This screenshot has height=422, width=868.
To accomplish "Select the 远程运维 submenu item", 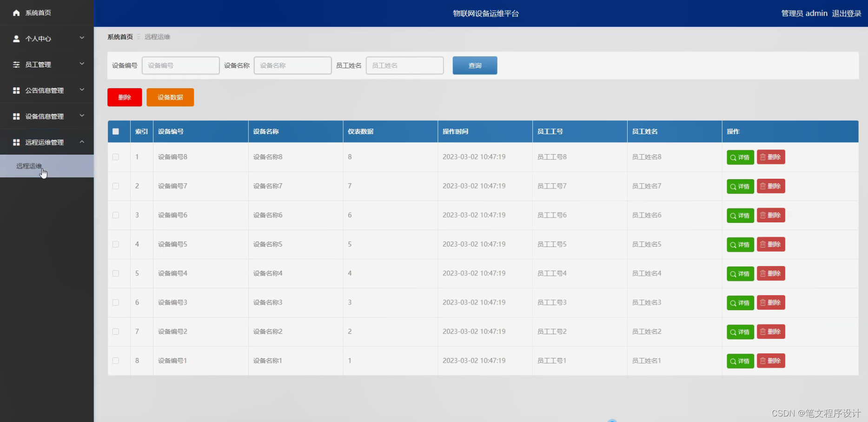I will point(47,166).
